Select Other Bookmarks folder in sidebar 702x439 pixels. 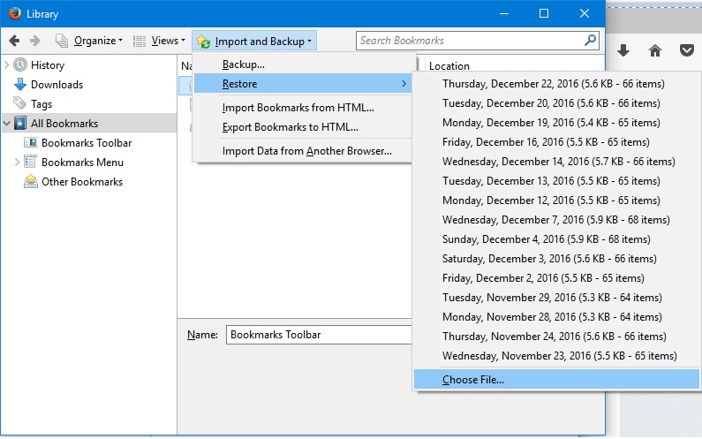coord(81,182)
